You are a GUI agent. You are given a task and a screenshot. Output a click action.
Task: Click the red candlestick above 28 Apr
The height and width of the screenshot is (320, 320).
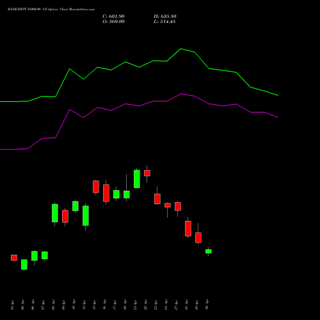pos(188,228)
